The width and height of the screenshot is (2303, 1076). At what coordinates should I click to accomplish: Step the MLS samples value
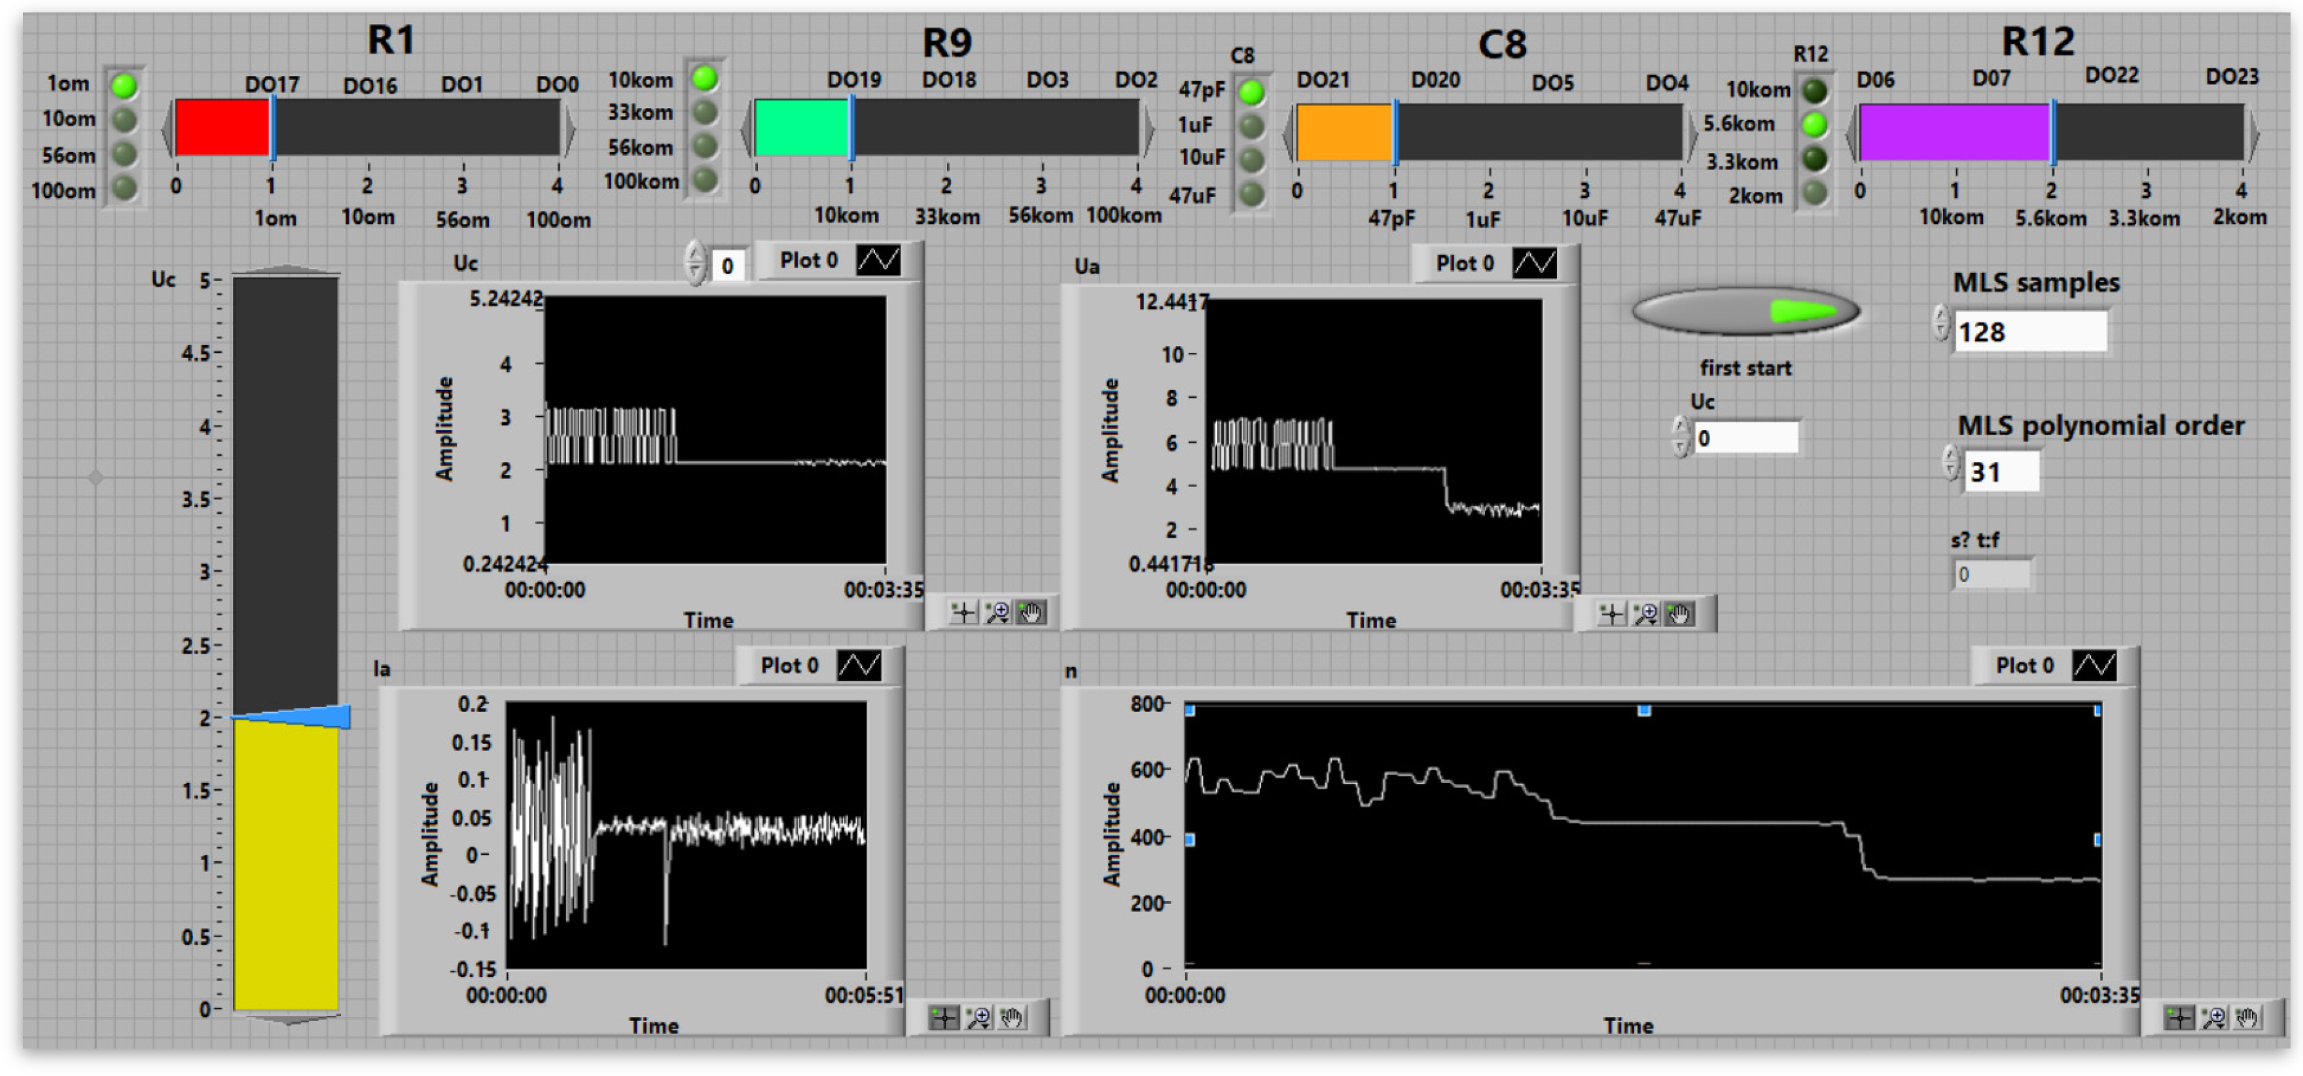click(1940, 324)
